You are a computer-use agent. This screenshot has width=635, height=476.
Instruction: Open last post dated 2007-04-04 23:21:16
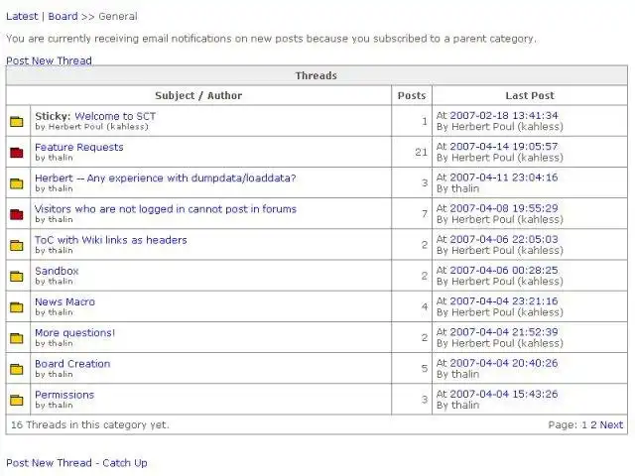[x=504, y=301]
